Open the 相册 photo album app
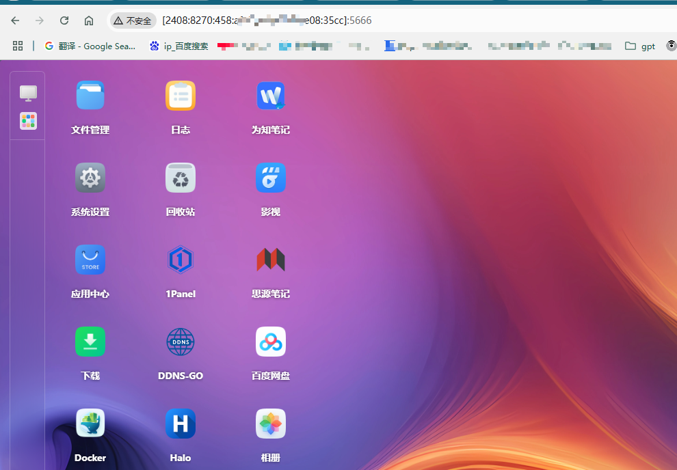The width and height of the screenshot is (677, 470). [271, 424]
